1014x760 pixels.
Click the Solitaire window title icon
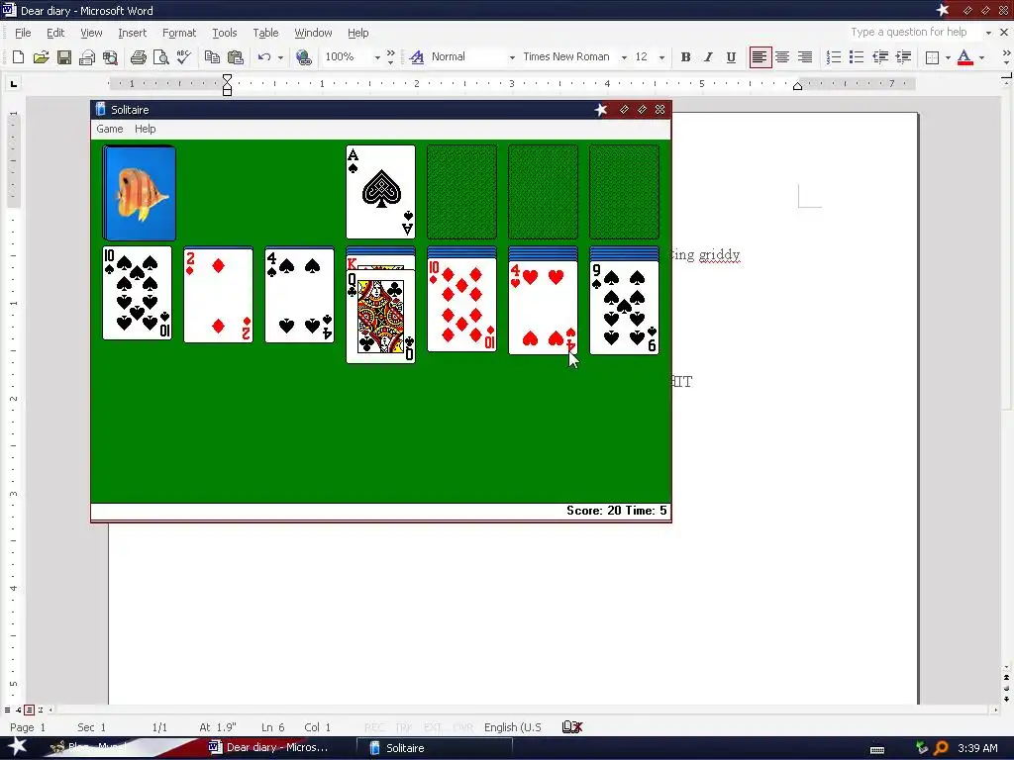[101, 109]
